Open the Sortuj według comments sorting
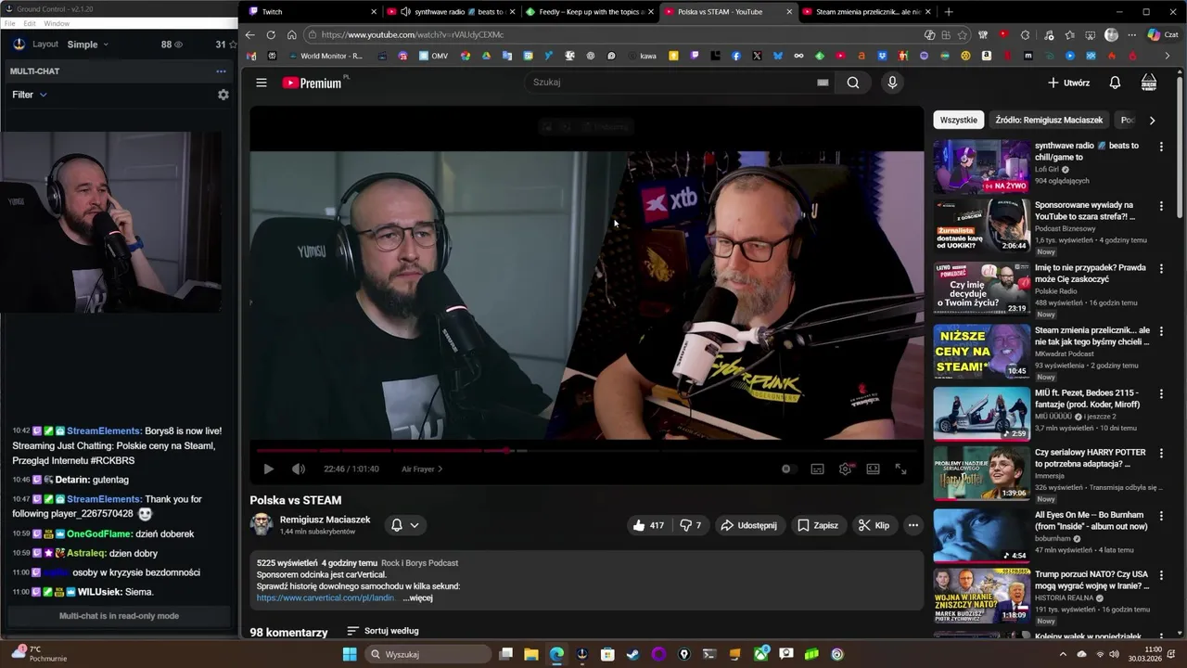 (x=383, y=631)
